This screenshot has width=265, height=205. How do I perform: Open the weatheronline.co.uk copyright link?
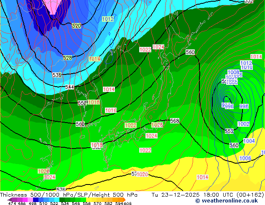click(227, 201)
